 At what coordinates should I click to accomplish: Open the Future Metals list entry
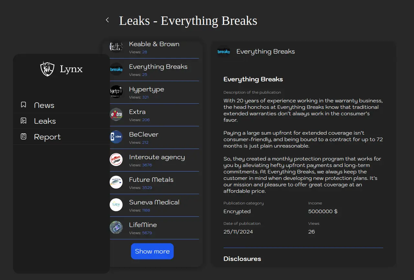point(151,180)
